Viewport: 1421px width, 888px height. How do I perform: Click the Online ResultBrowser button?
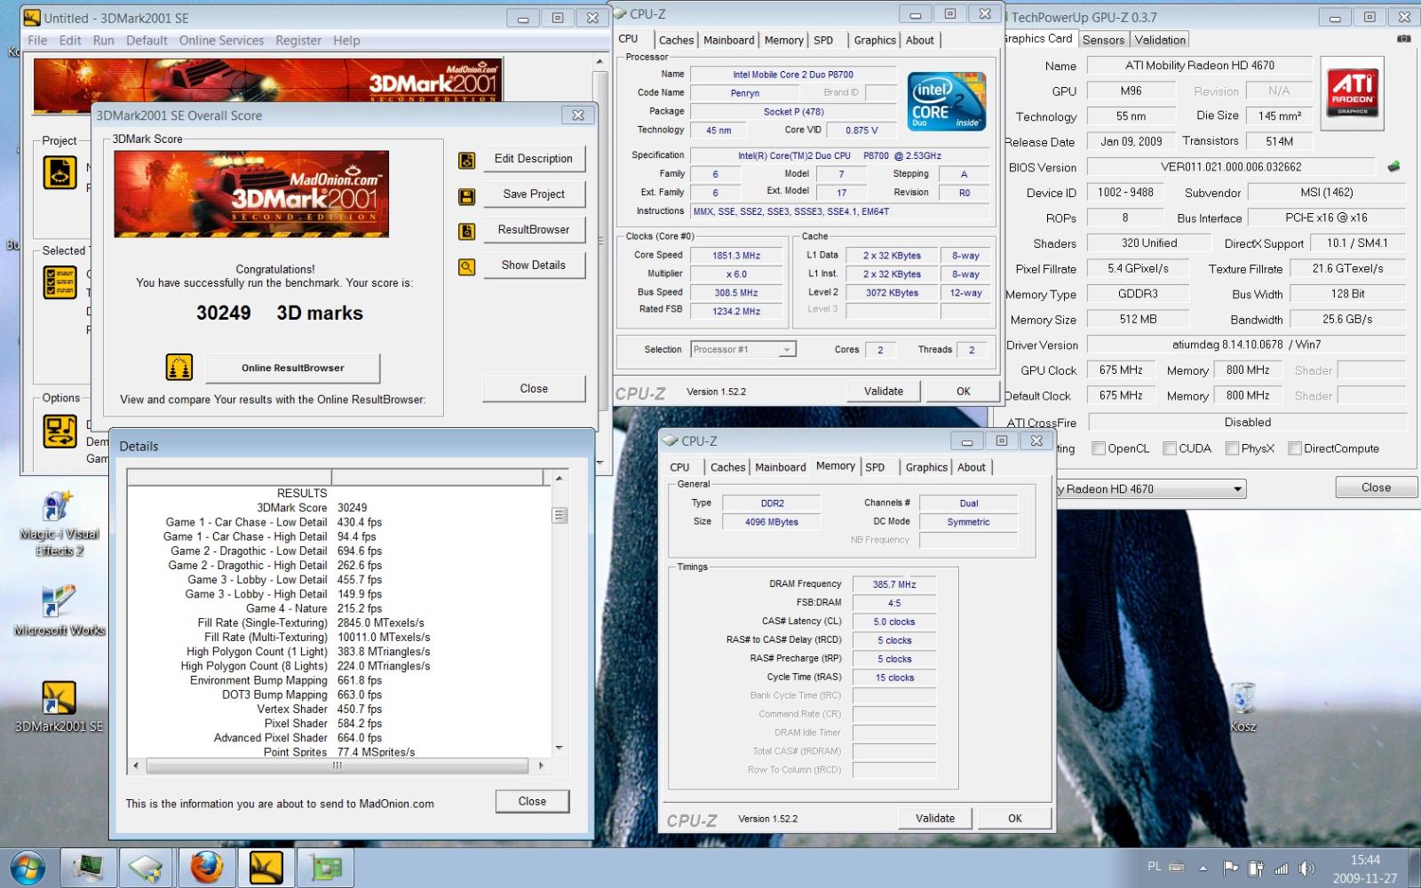pos(293,368)
